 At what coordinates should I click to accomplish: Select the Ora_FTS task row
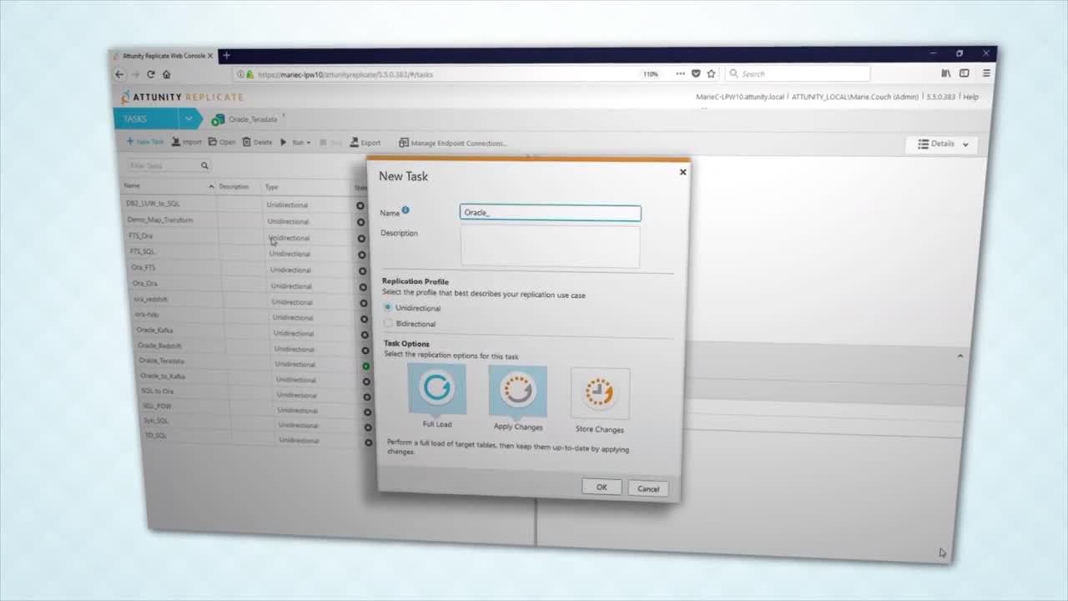click(249, 268)
